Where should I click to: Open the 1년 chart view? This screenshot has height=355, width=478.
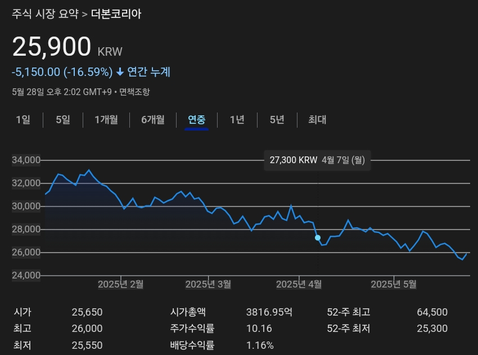pos(237,120)
